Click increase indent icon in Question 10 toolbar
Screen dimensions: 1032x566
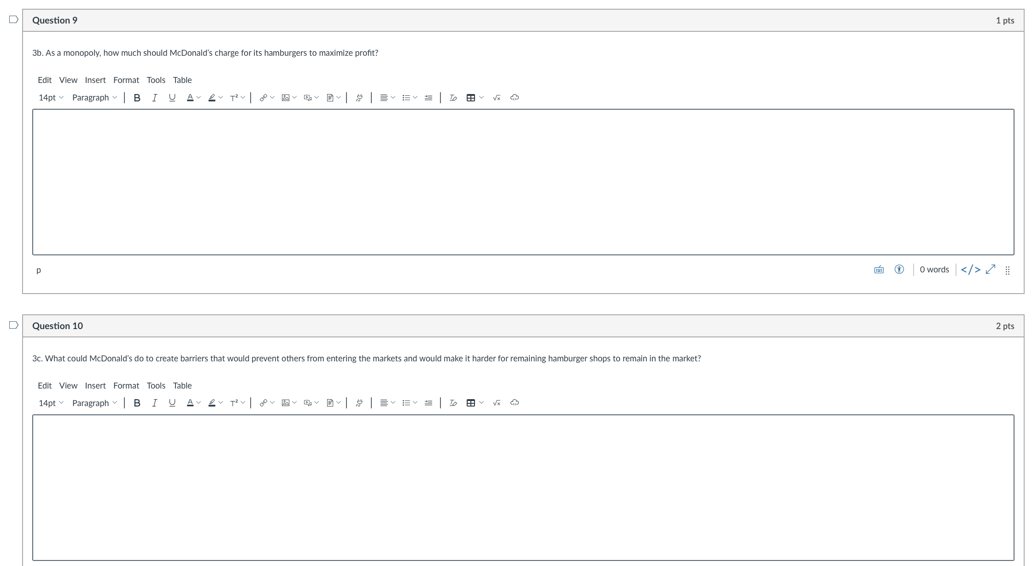pos(428,403)
